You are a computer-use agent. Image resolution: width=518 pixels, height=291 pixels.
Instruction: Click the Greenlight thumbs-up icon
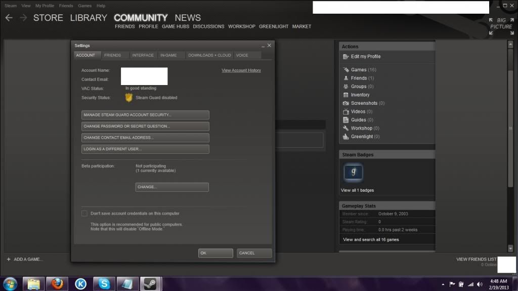coord(346,137)
